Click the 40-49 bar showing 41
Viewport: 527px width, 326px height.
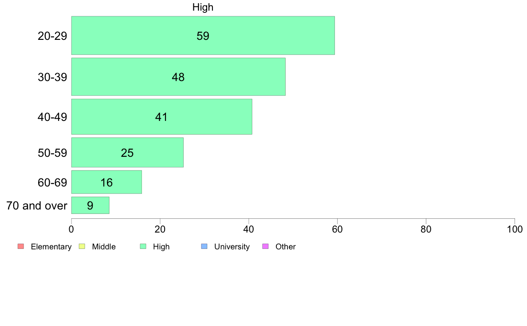click(x=161, y=116)
